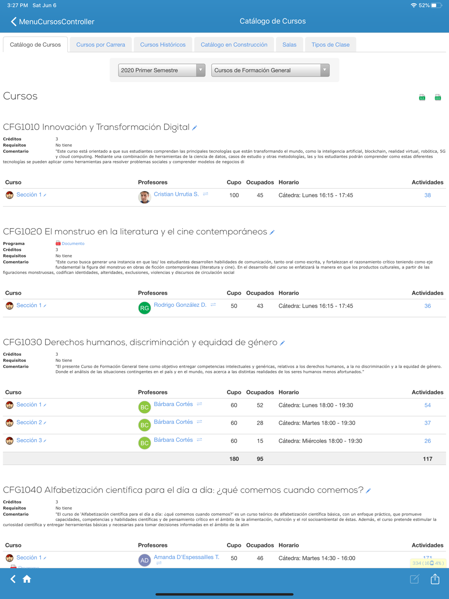Swap professor icon under Amanda D'Espessailles T.

tap(159, 563)
